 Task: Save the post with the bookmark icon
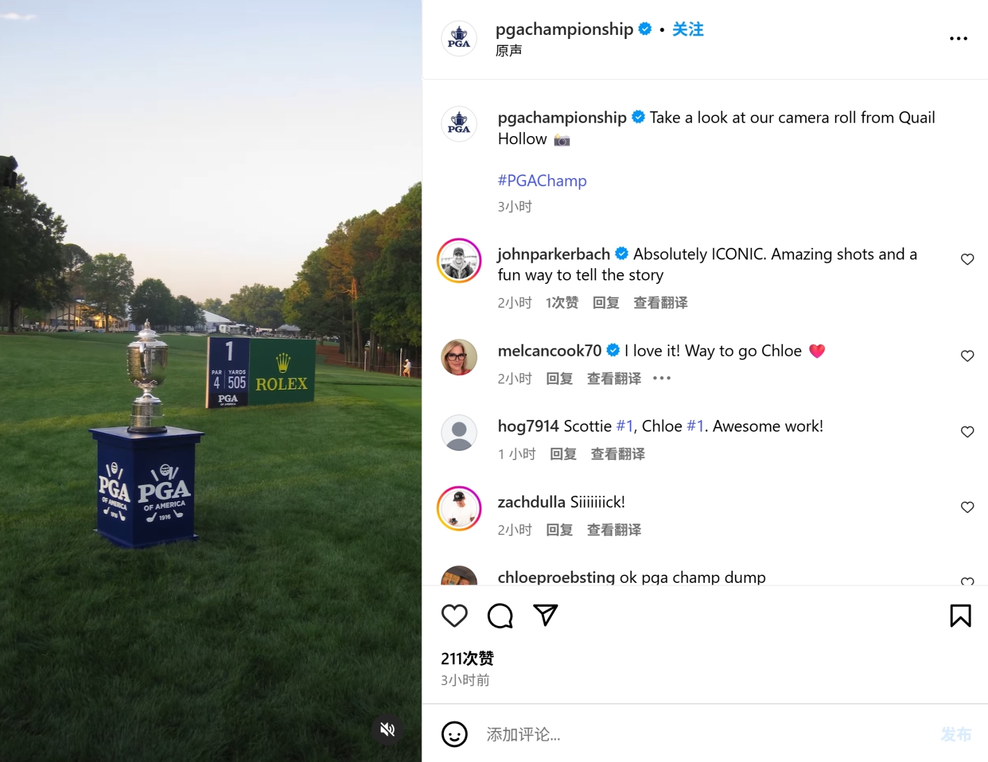[960, 616]
